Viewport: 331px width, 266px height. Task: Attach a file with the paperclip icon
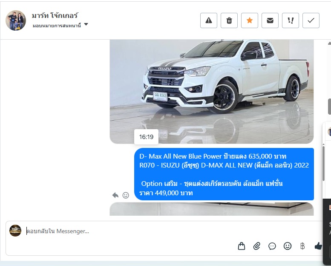[x=257, y=246]
